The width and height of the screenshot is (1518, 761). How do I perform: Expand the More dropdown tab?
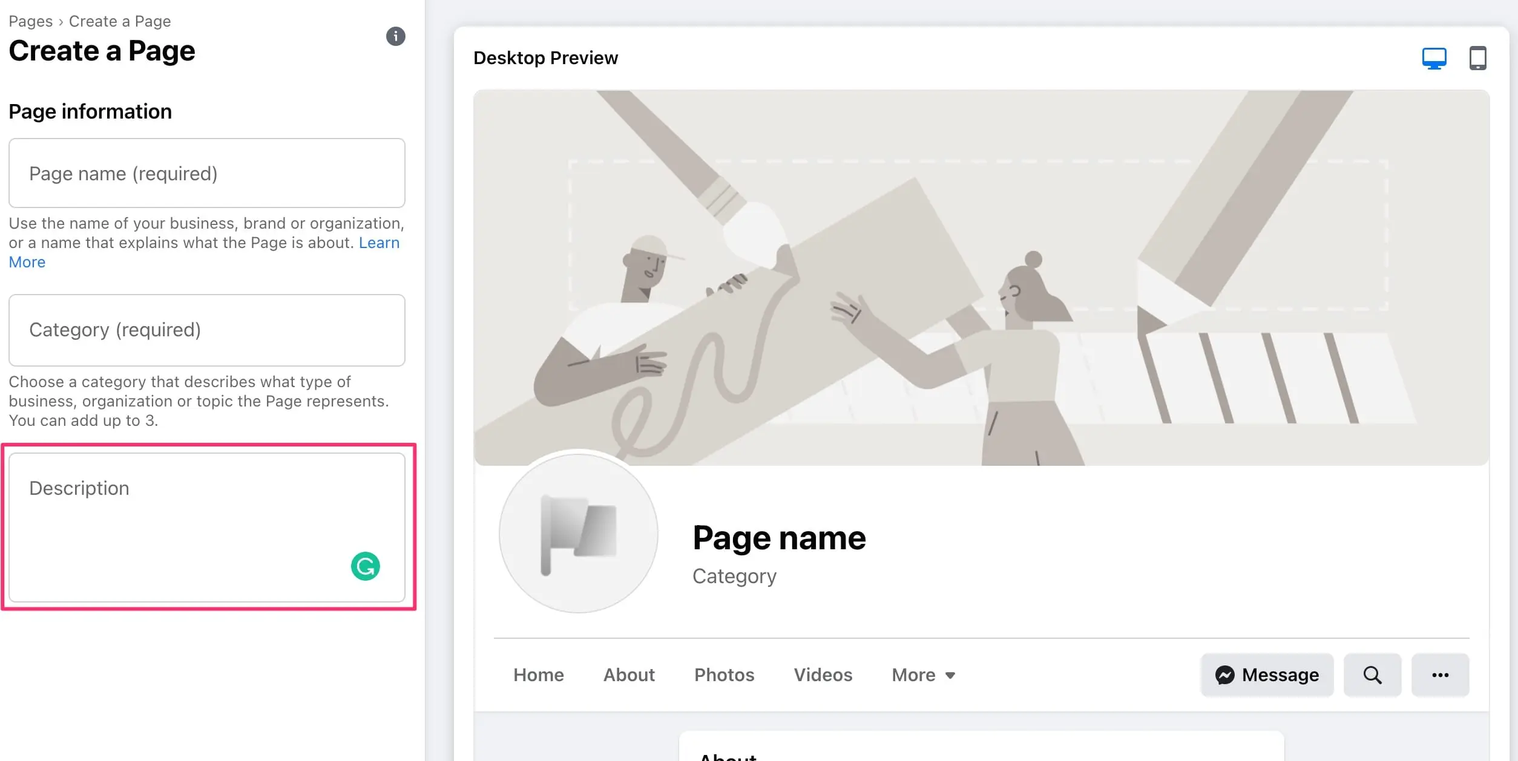(x=924, y=675)
